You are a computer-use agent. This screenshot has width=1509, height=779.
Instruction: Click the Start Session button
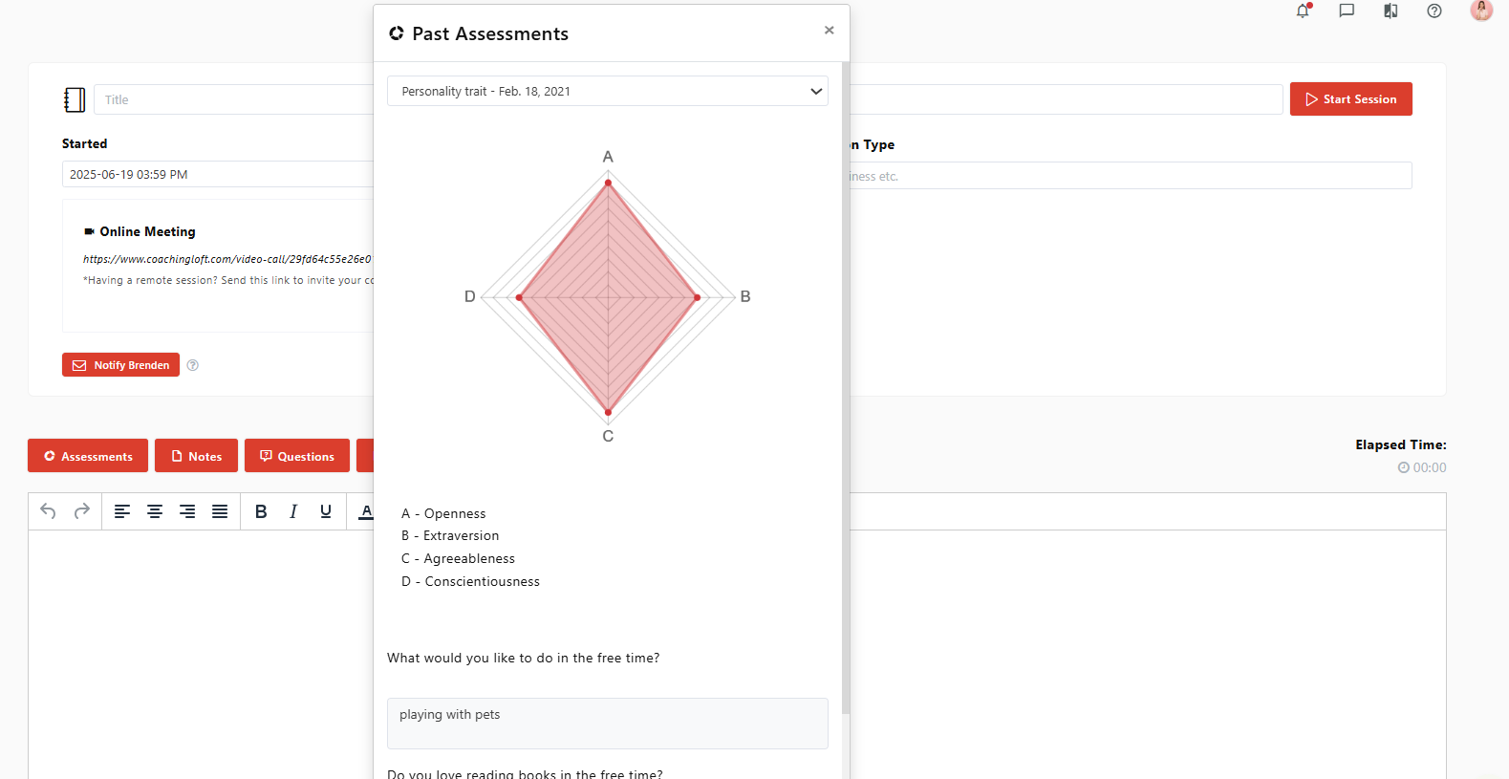tap(1350, 99)
